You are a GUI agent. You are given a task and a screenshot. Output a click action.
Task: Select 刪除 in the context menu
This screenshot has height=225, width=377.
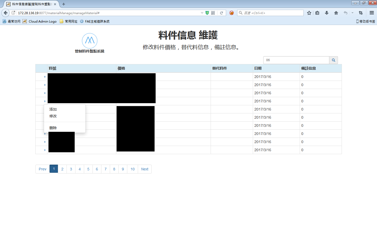[x=53, y=128]
